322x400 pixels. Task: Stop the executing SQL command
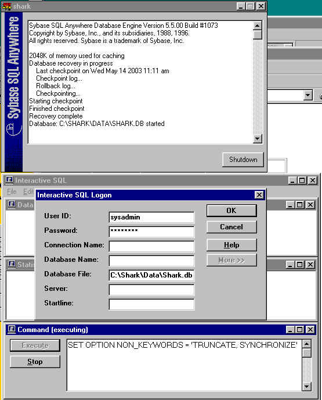pyautogui.click(x=35, y=362)
